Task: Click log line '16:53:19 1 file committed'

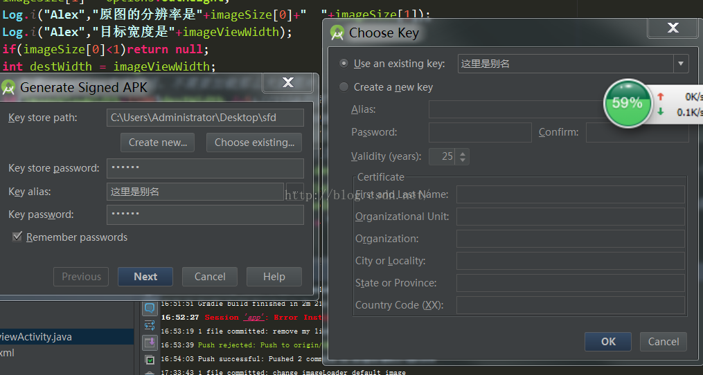Action: pyautogui.click(x=242, y=331)
